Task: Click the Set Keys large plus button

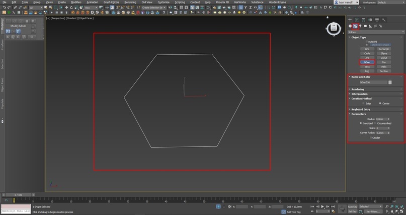Action: click(342, 209)
